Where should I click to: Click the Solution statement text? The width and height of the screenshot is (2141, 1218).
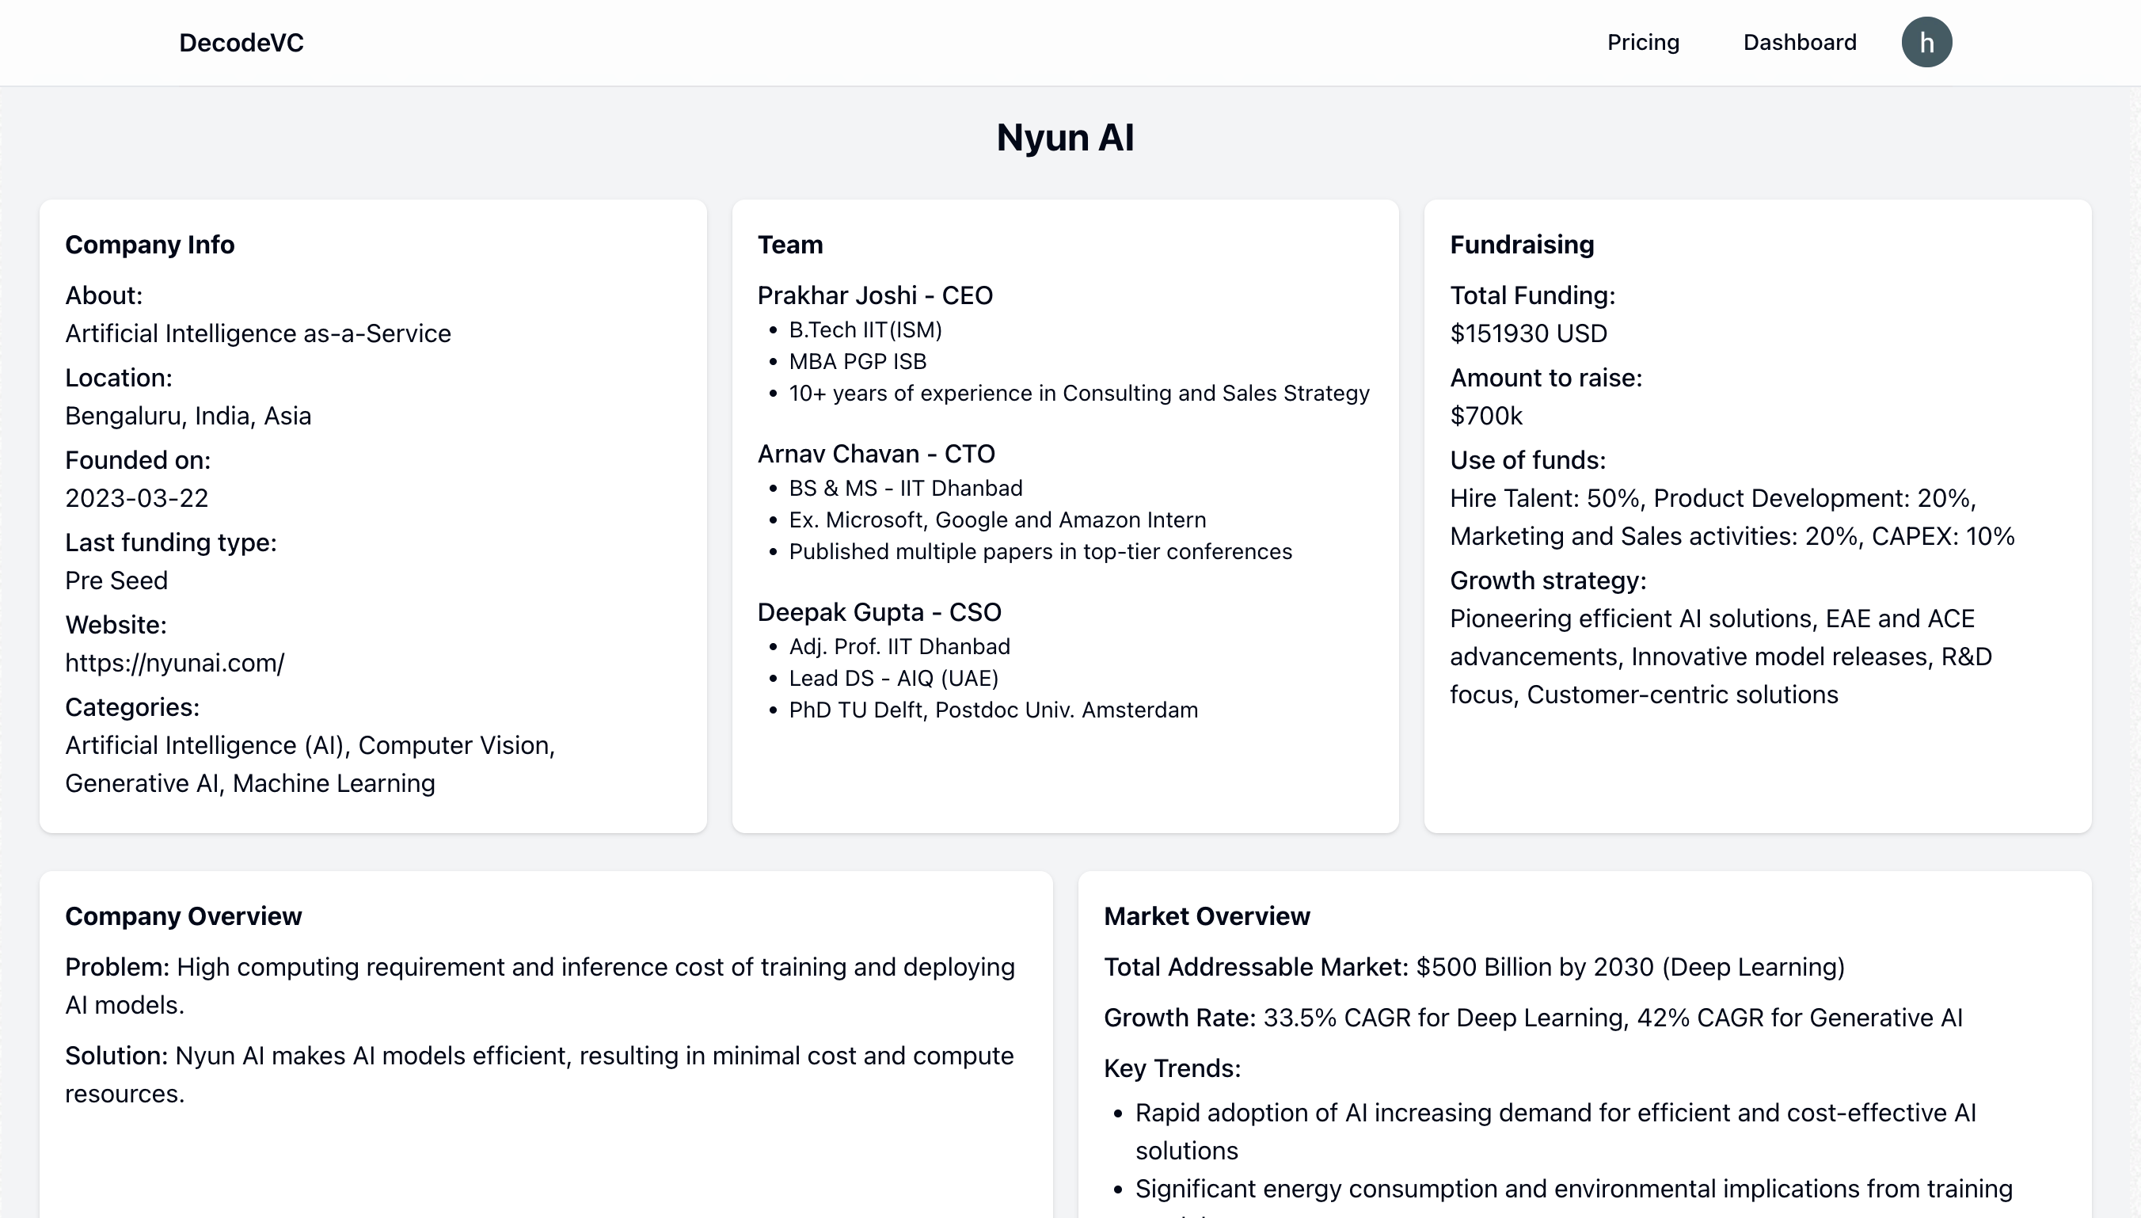click(x=539, y=1074)
